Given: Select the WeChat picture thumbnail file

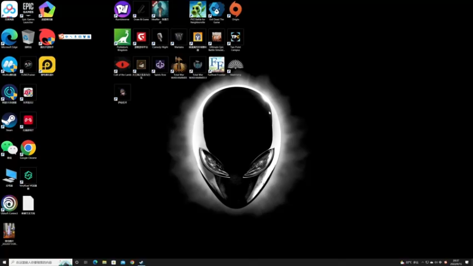Looking at the screenshot, I should tap(9, 233).
